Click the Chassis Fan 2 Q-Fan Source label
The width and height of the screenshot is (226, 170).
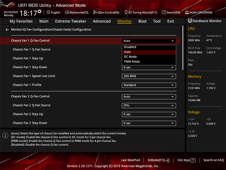point(32,105)
